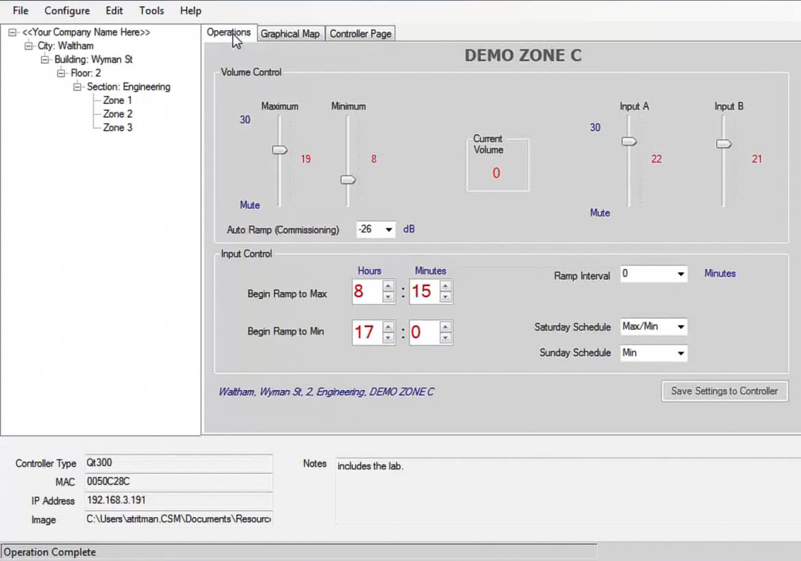The width and height of the screenshot is (801, 561).
Task: Open the Configure menu
Action: (x=67, y=11)
